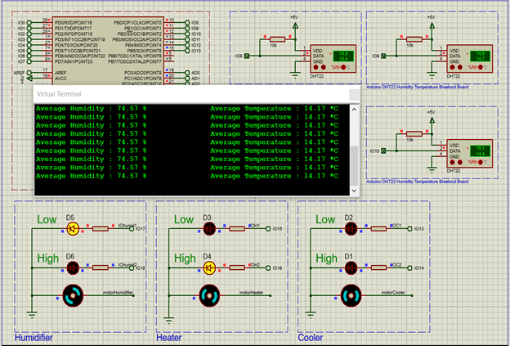
Task: Click "High" label beside LED D4
Action: coord(185,258)
